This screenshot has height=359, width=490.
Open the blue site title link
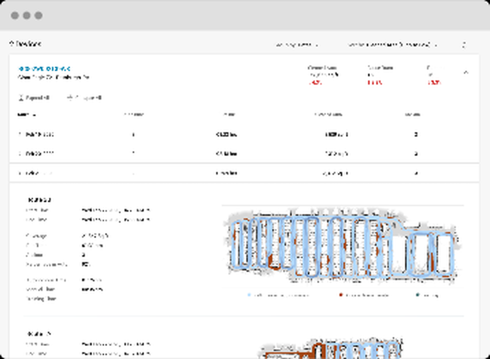(44, 68)
